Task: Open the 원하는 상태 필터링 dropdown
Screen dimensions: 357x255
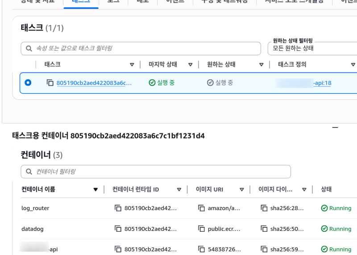Action: click(x=312, y=49)
